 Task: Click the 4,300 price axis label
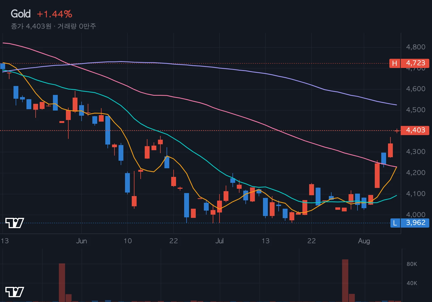click(x=416, y=152)
